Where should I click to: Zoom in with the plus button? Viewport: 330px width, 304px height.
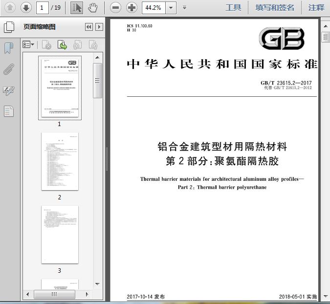(x=132, y=8)
